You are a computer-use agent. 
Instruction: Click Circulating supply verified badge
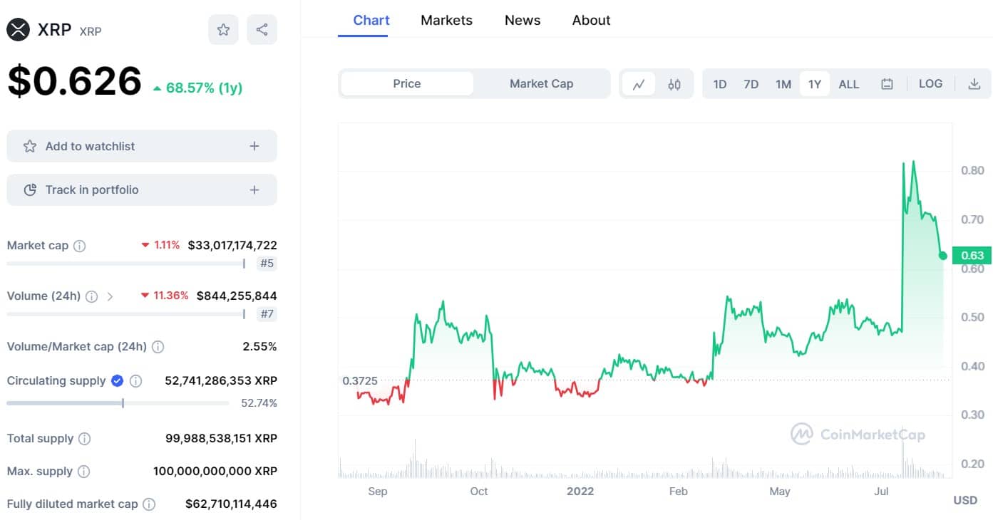[117, 381]
